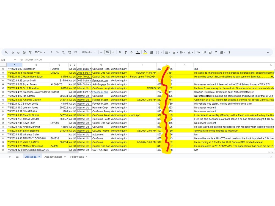Toggle bold formatting
275x206 pixels.
click(120, 52)
